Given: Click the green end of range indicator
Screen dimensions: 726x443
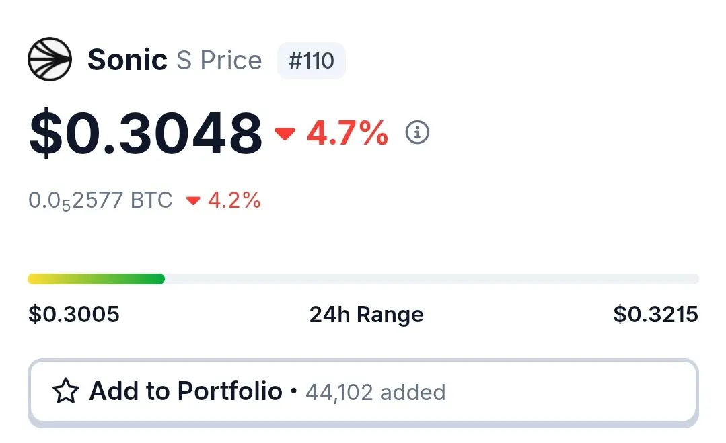Looking at the screenshot, I should point(160,279).
